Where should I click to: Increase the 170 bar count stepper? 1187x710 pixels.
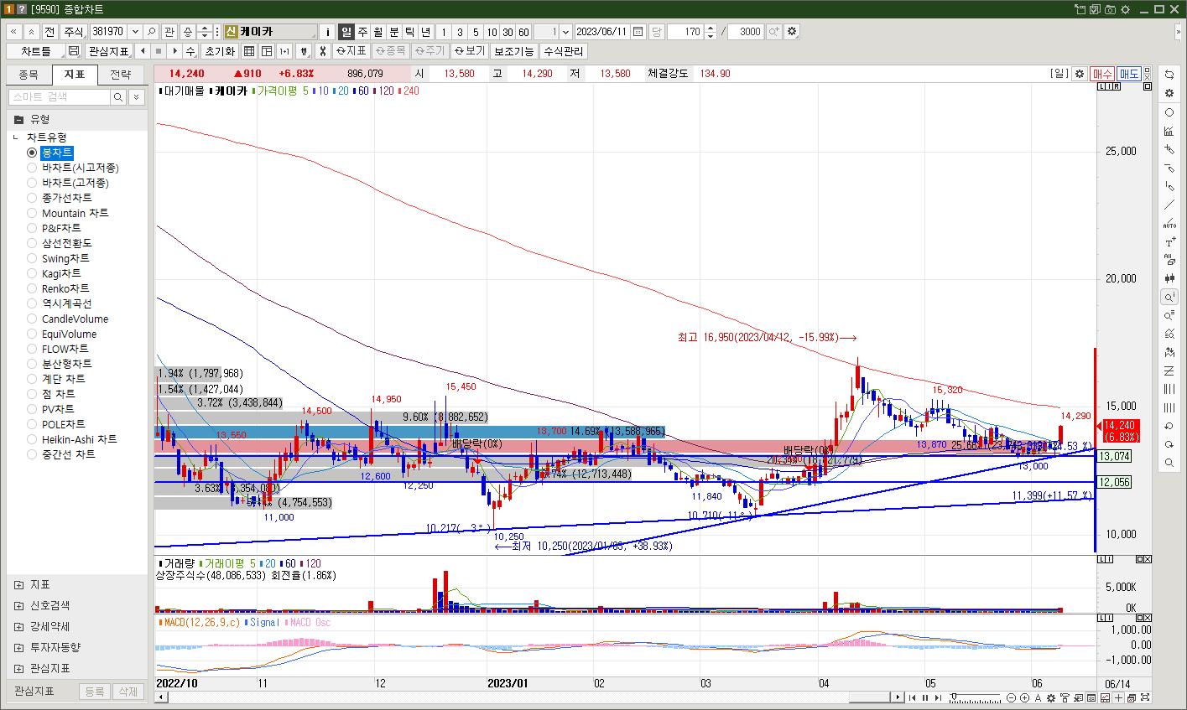(x=711, y=28)
